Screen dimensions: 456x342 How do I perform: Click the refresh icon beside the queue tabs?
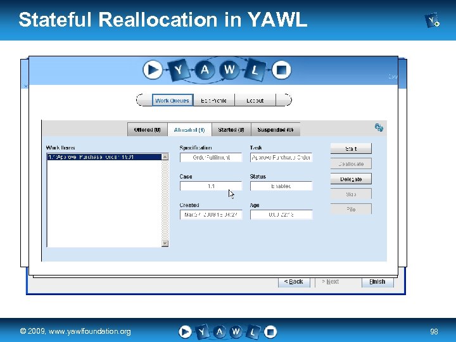pyautogui.click(x=379, y=127)
